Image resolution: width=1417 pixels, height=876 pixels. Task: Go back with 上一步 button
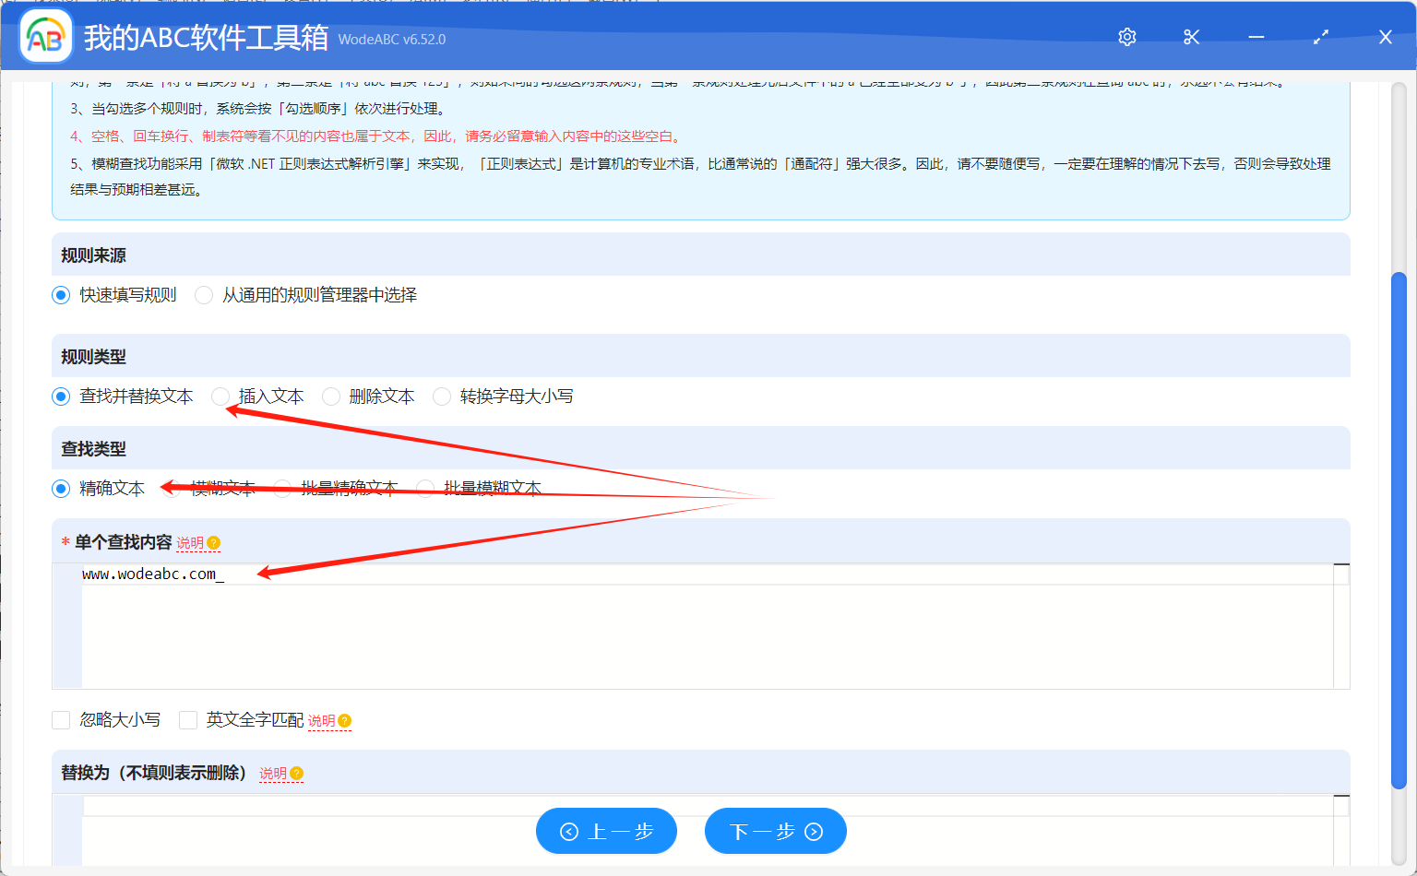tap(606, 832)
